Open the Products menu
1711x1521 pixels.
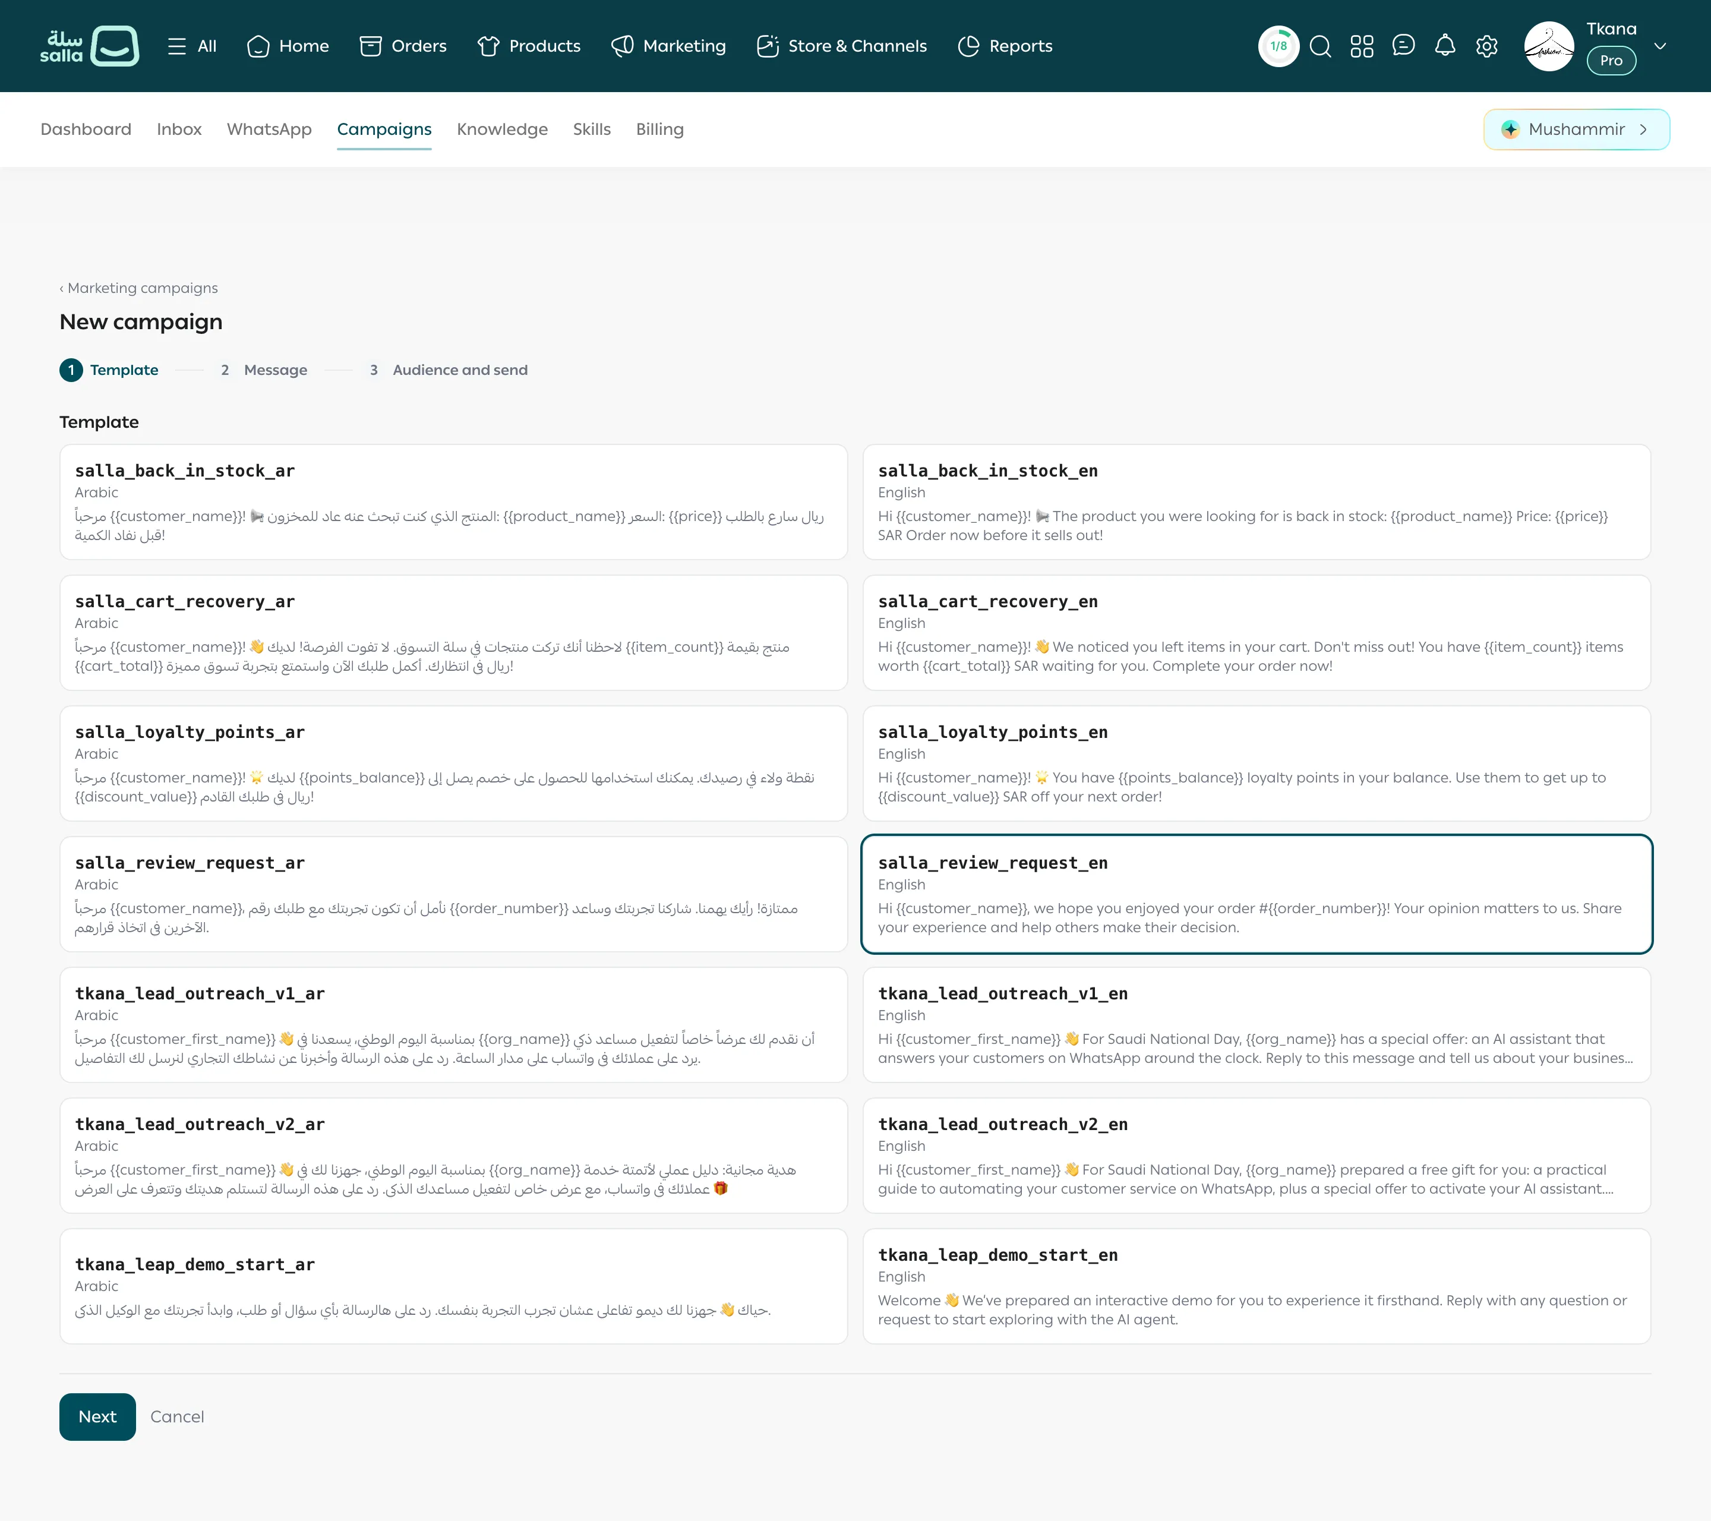click(x=529, y=46)
